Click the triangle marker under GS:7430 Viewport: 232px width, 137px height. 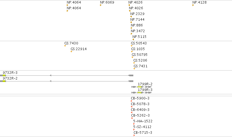(65, 46)
